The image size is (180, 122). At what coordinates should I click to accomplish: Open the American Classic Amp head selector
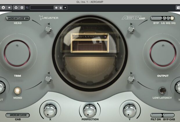[18, 18]
